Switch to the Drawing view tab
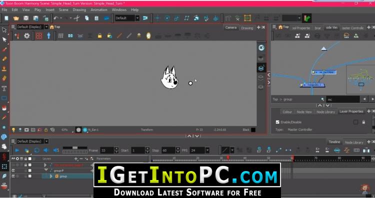Screen dimensions: 375x198 click(247, 28)
